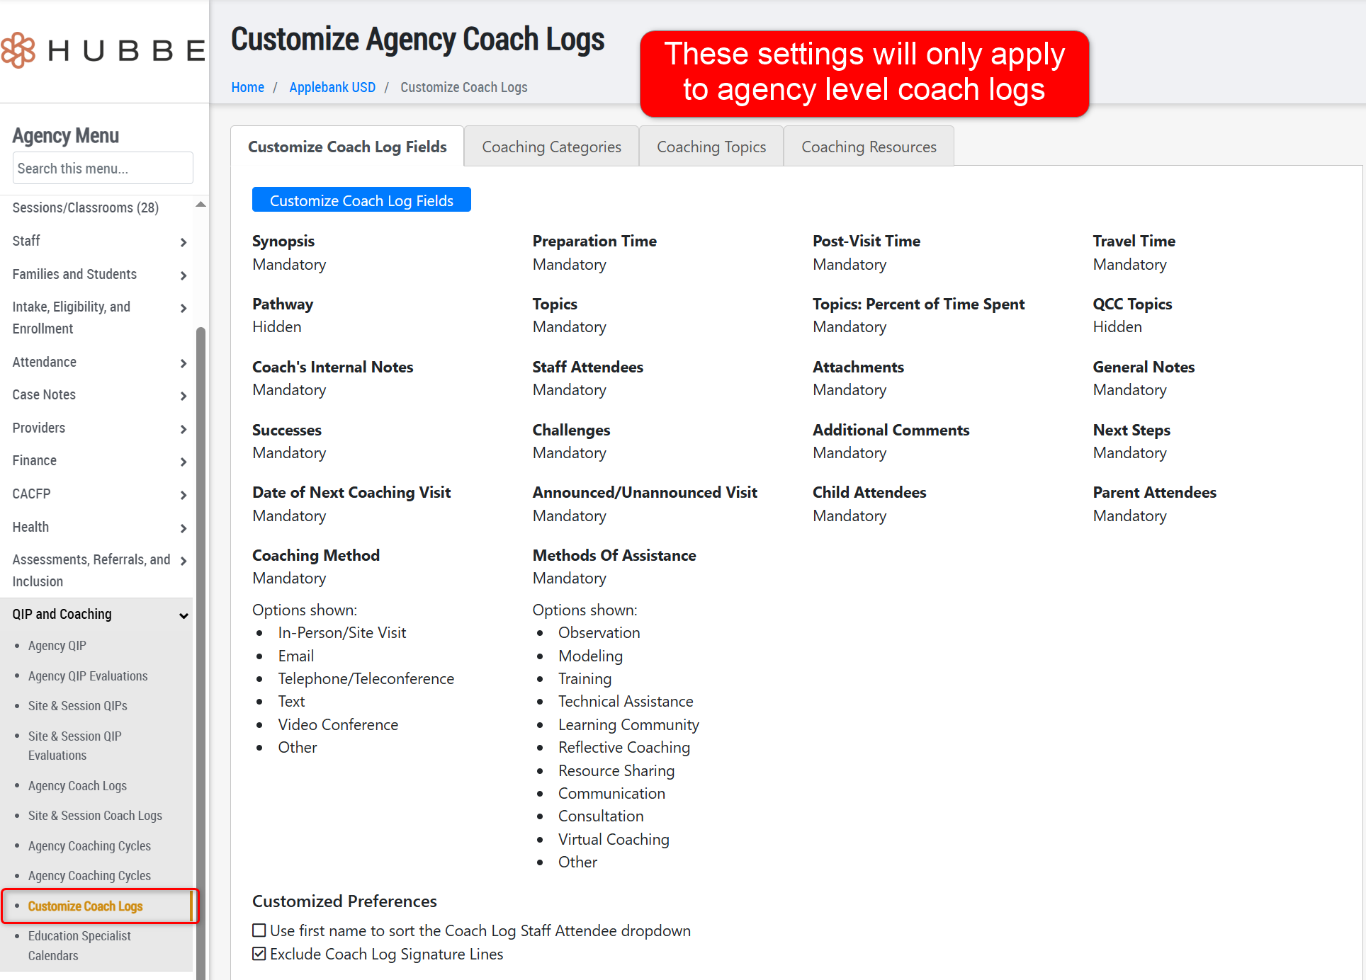Expand the CACFP chevron arrow

click(x=183, y=495)
